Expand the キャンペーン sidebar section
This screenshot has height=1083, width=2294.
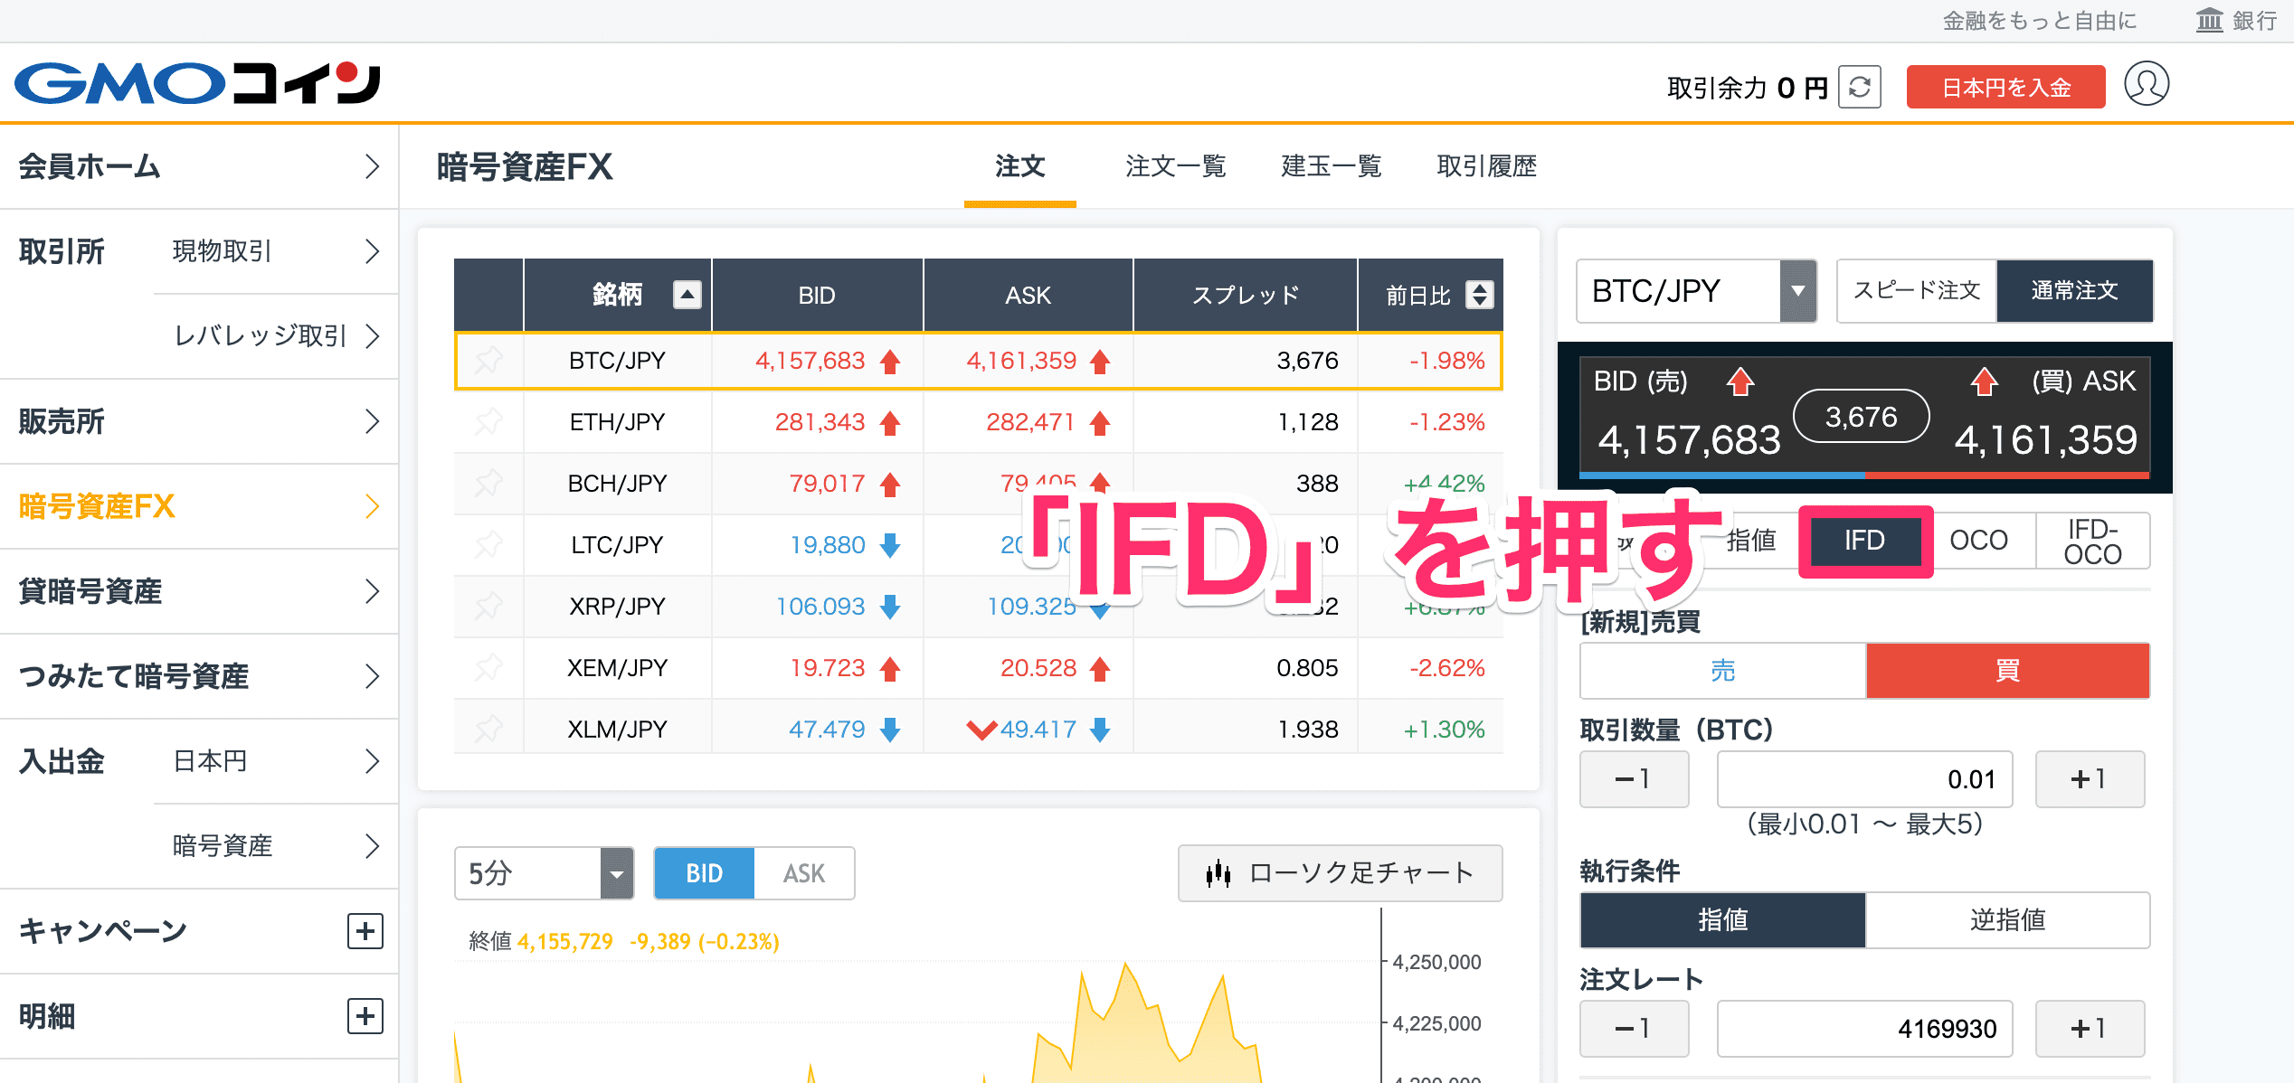point(365,930)
